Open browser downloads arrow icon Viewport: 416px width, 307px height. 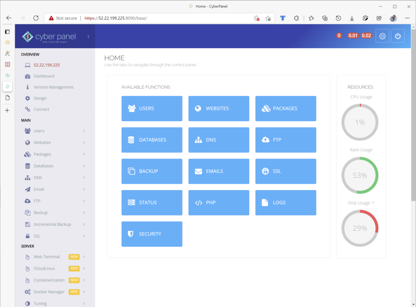[x=352, y=18]
